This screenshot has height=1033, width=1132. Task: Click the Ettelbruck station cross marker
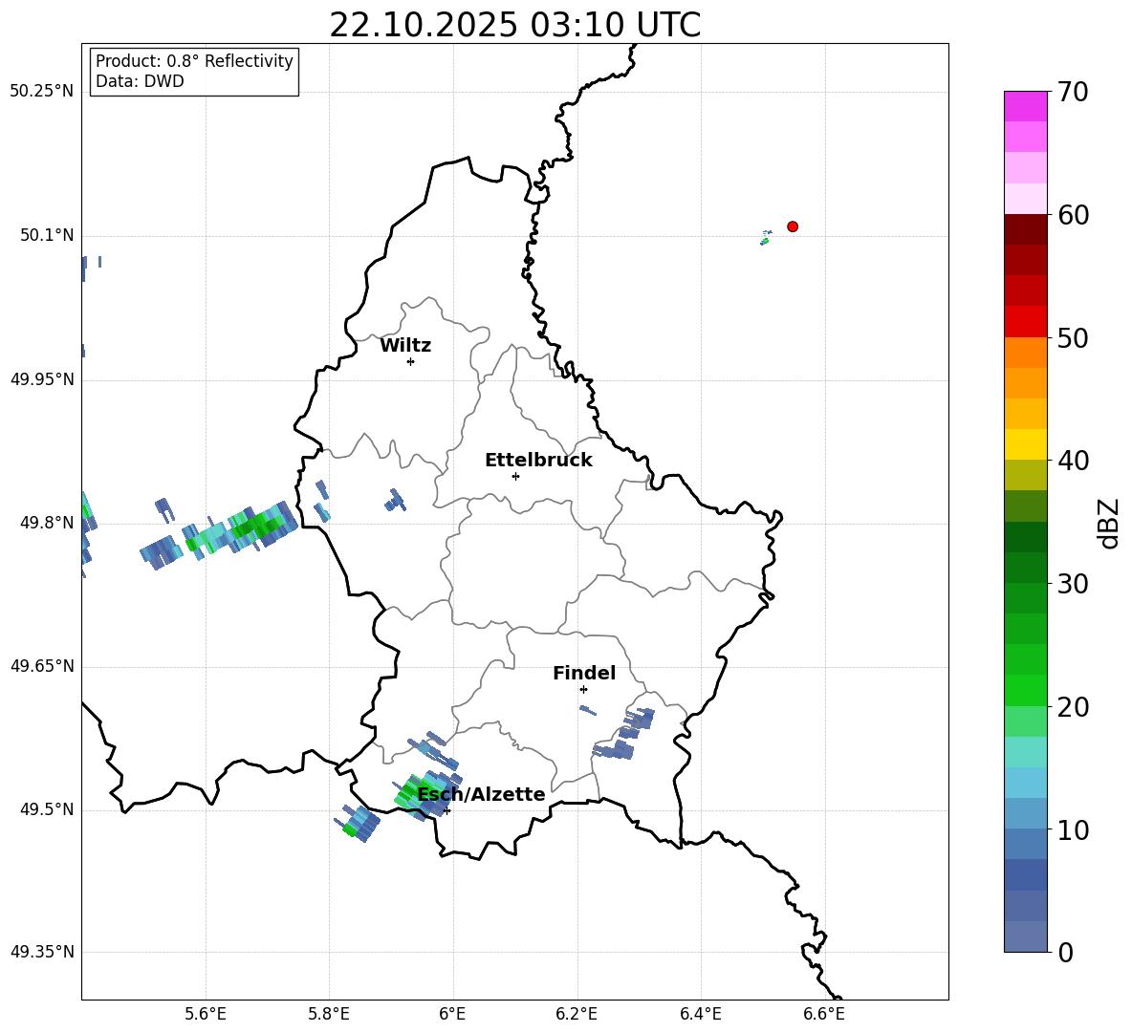[515, 476]
